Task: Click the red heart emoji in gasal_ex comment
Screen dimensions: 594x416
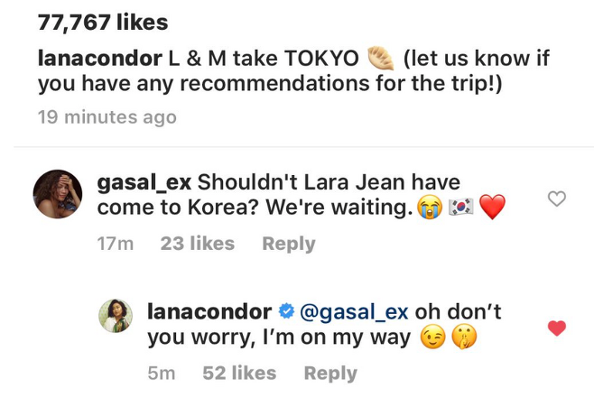Action: [493, 208]
